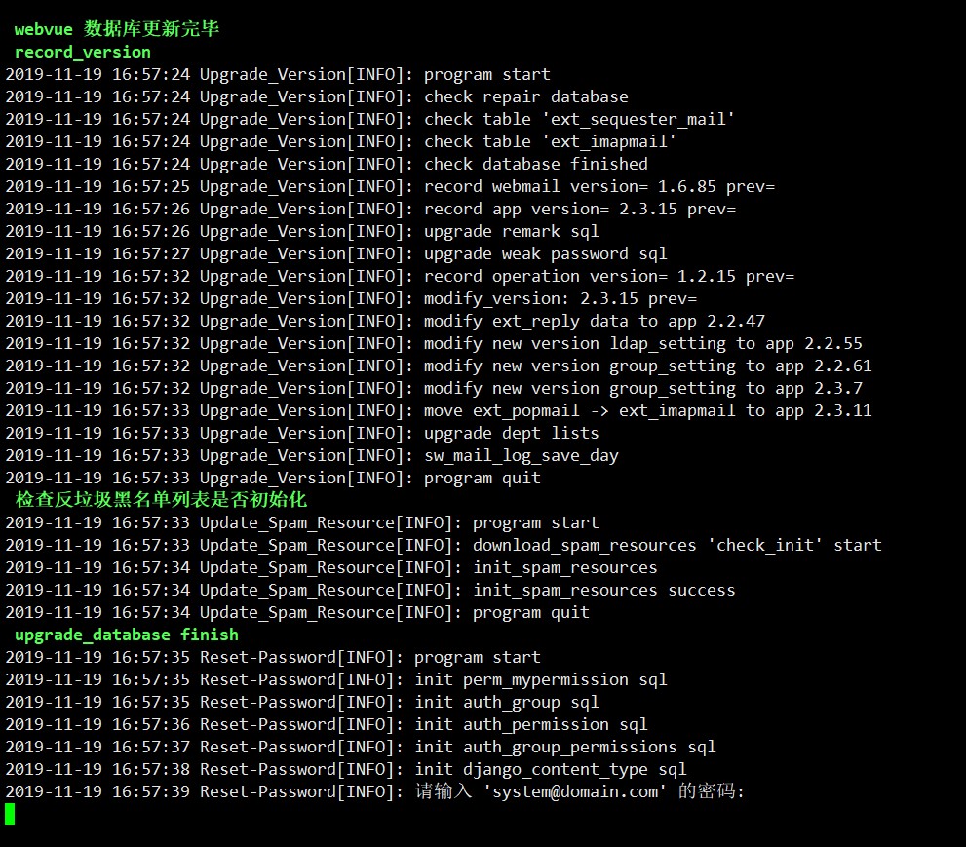Click the 'init_spam_resources success' message
Viewport: 966px width, 847px height.
click(603, 590)
